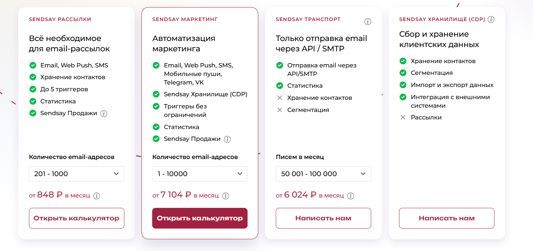The width and height of the screenshot is (533, 251).
Task: Open the price info icon next to 848 ₽
Action: [x=96, y=196]
